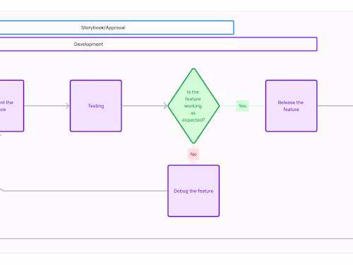Click green connector between Yes label and Release box
Image resolution: width=353 pixels, height=265 pixels.
point(257,106)
